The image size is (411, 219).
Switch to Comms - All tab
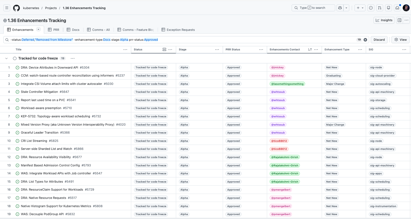(98, 30)
